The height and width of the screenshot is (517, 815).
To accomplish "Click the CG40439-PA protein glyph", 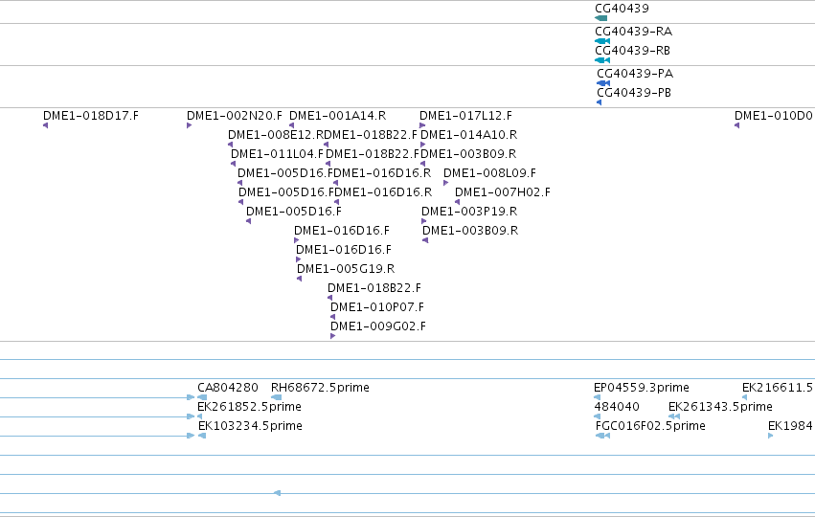I will pyautogui.click(x=603, y=83).
